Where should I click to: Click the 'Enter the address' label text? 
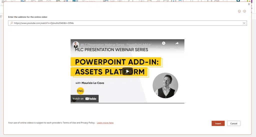pos(27,17)
